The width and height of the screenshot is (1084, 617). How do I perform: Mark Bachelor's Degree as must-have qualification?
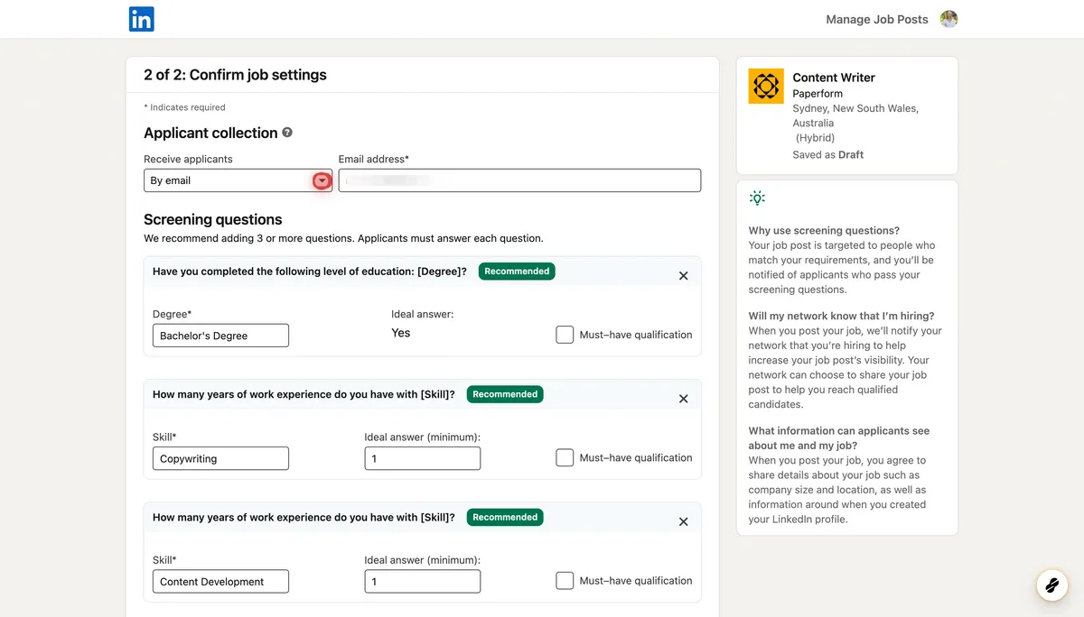(565, 335)
